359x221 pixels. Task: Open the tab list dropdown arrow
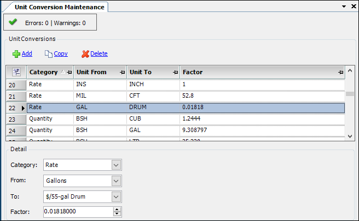344,7
